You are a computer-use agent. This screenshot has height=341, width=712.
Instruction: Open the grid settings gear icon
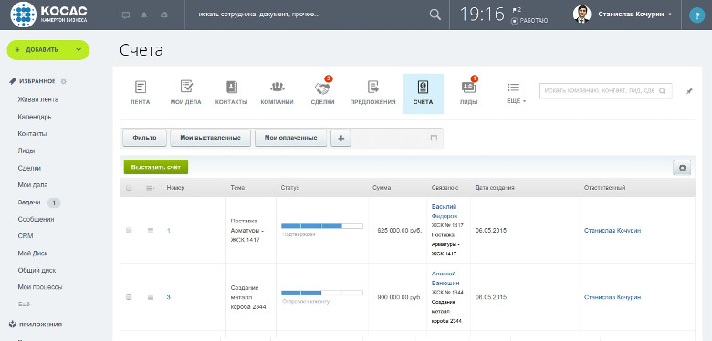(x=682, y=168)
